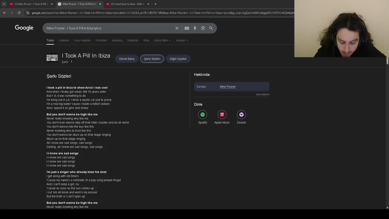Close the 'I went back to Ibiza' tab

(148, 4)
